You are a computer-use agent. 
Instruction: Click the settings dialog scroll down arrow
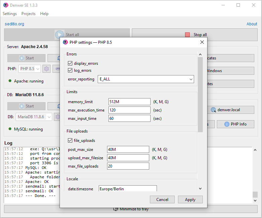coord(200,189)
